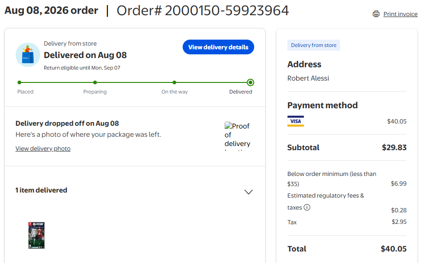Click the FC 25 game cover thumbnail

(36, 235)
